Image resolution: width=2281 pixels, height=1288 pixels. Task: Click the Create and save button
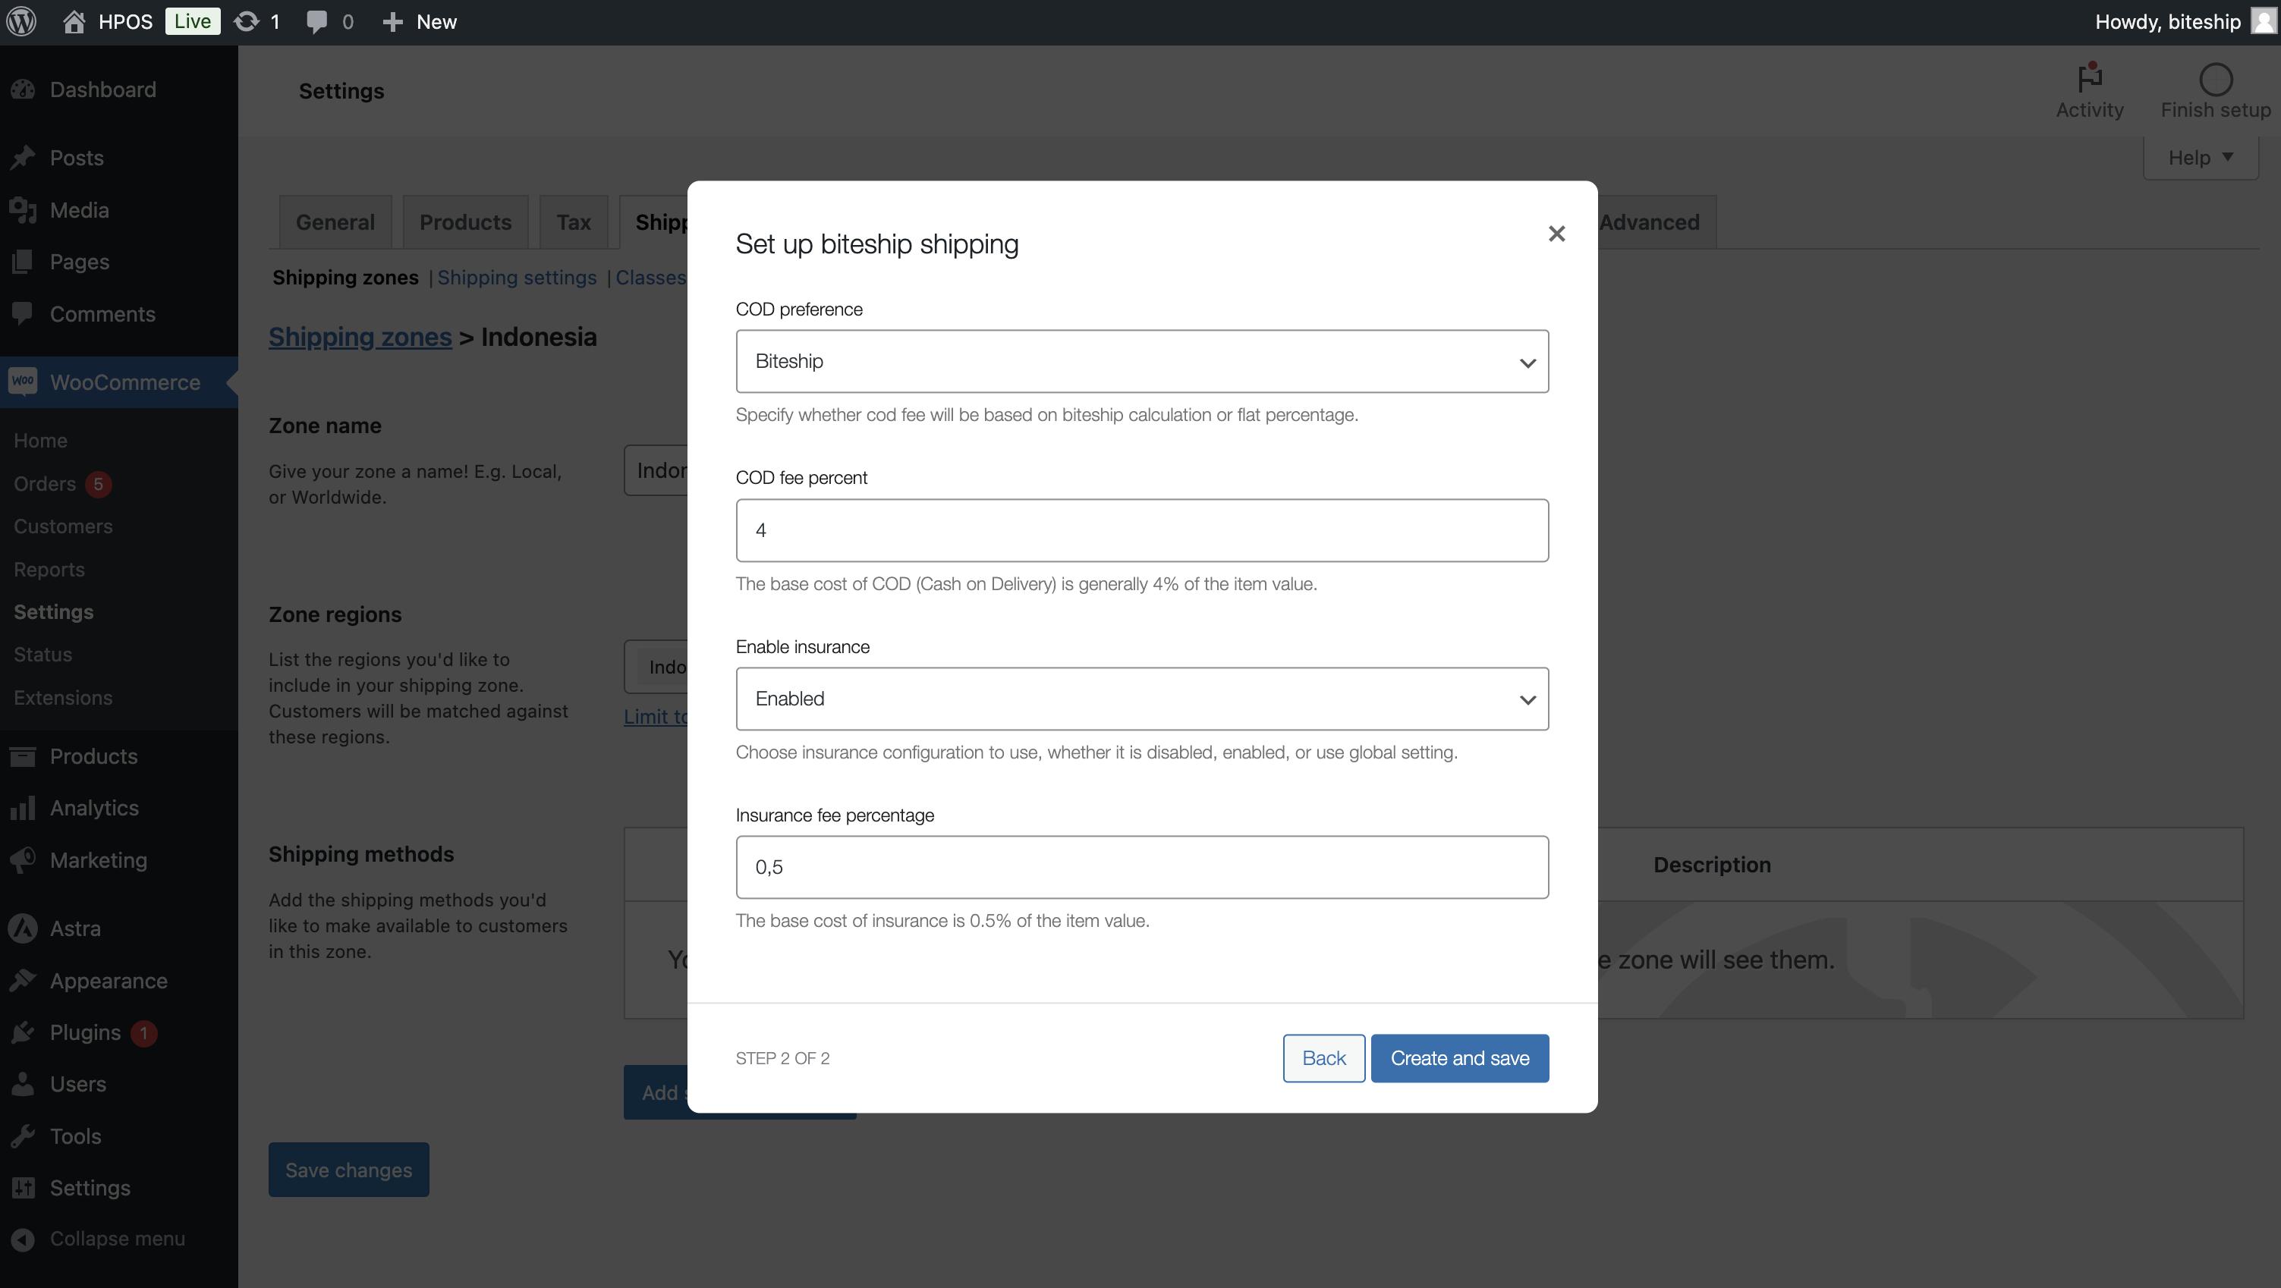(1459, 1058)
